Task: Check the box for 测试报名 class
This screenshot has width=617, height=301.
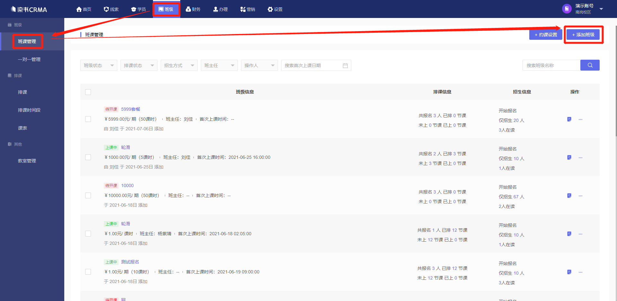Action: [x=88, y=272]
